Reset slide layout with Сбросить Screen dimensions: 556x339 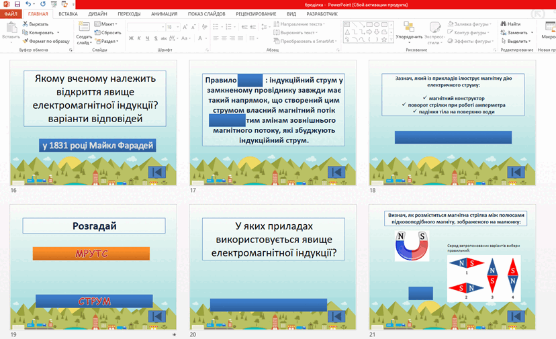click(108, 33)
